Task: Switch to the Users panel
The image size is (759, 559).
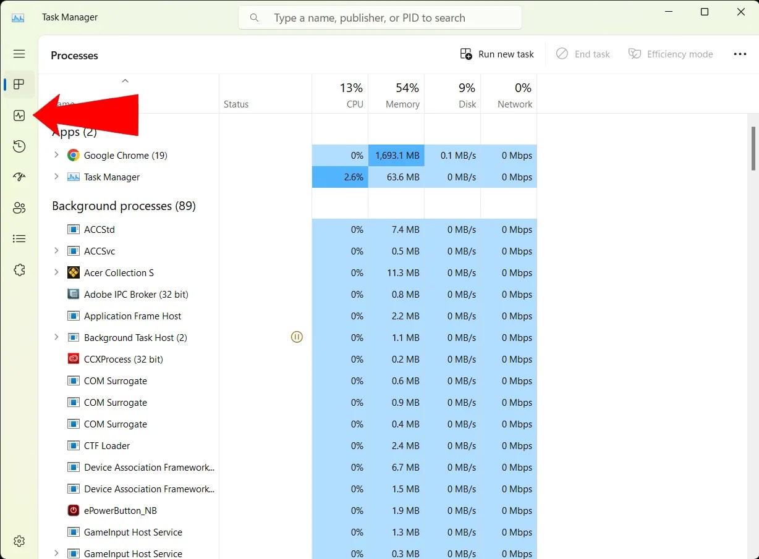Action: pos(19,208)
